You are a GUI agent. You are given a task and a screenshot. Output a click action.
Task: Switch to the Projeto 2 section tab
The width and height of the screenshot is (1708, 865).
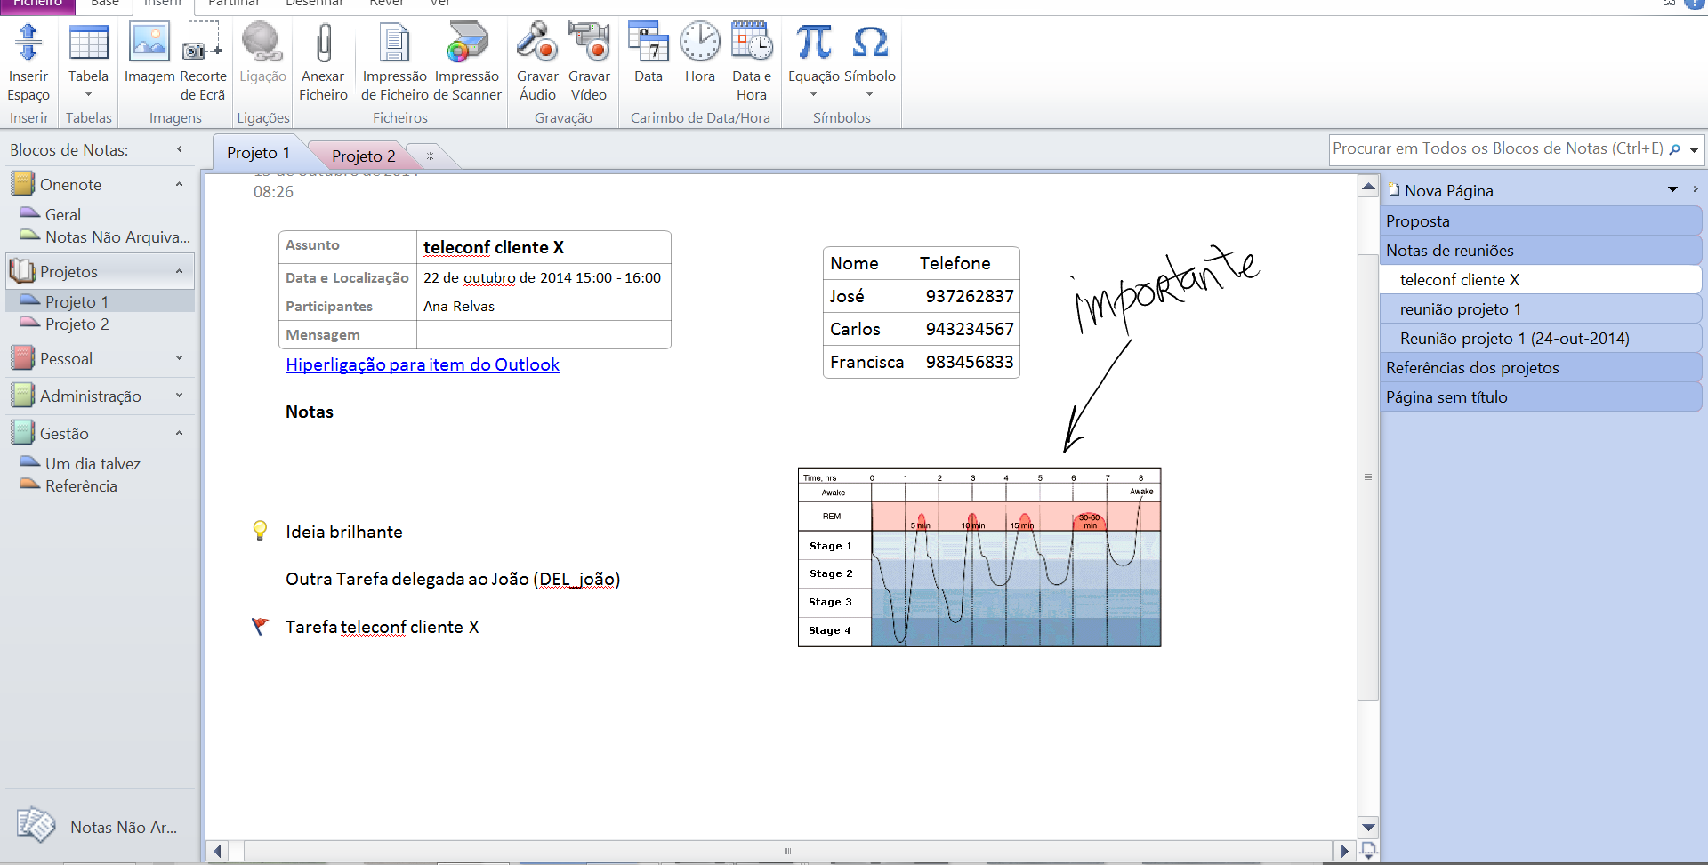pyautogui.click(x=363, y=156)
